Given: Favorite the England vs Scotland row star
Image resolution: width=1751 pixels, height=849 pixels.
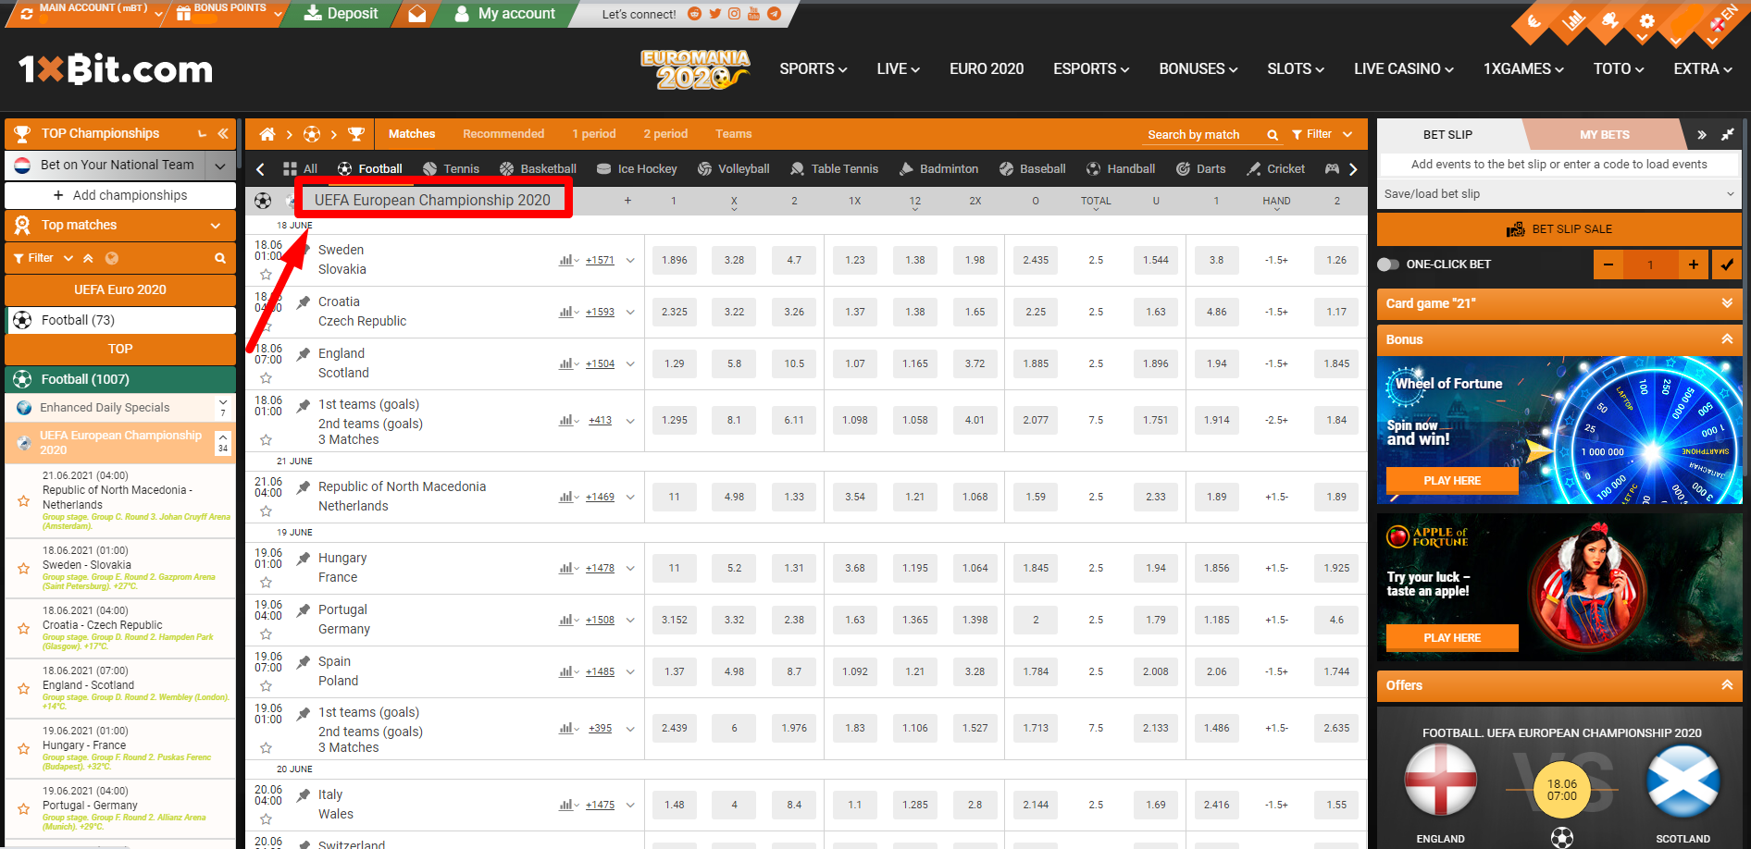Looking at the screenshot, I should point(266,378).
